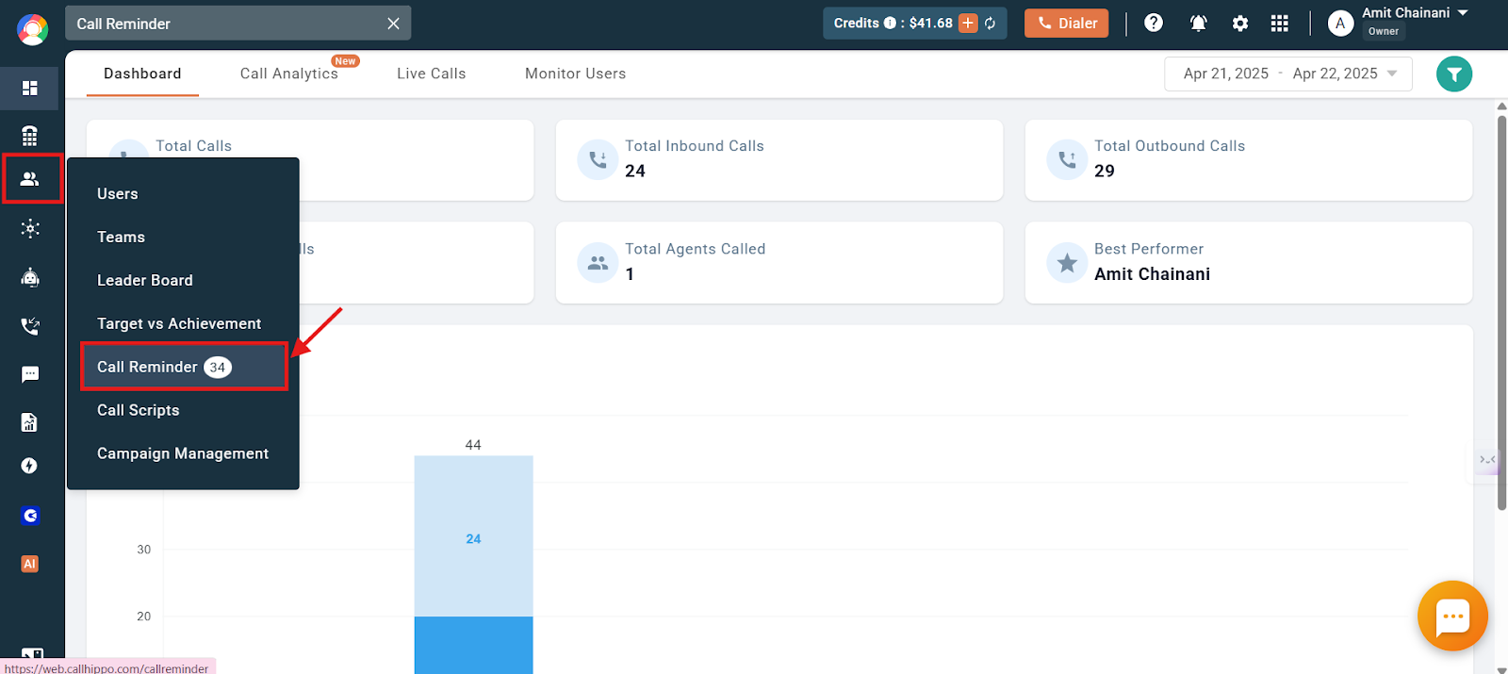Viewport: 1508px width, 674px height.
Task: Click the user avatar A
Action: point(1340,24)
